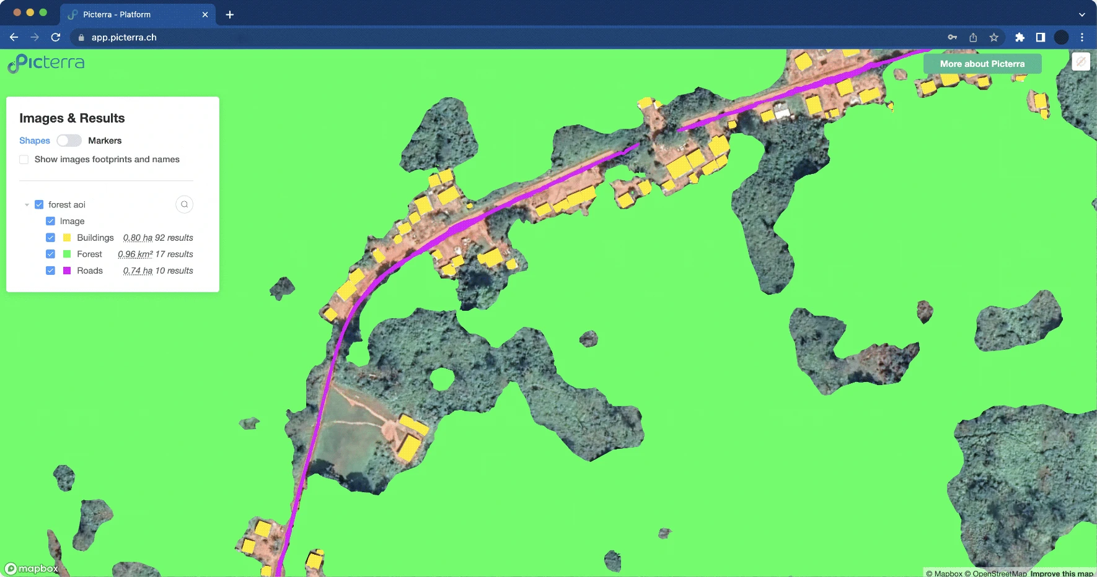Click the Buildings layer label
Viewport: 1097px width, 577px height.
(x=95, y=238)
